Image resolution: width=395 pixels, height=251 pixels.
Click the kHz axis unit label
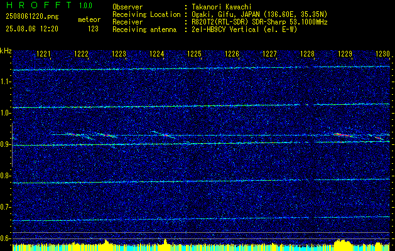pyautogui.click(x=6, y=51)
